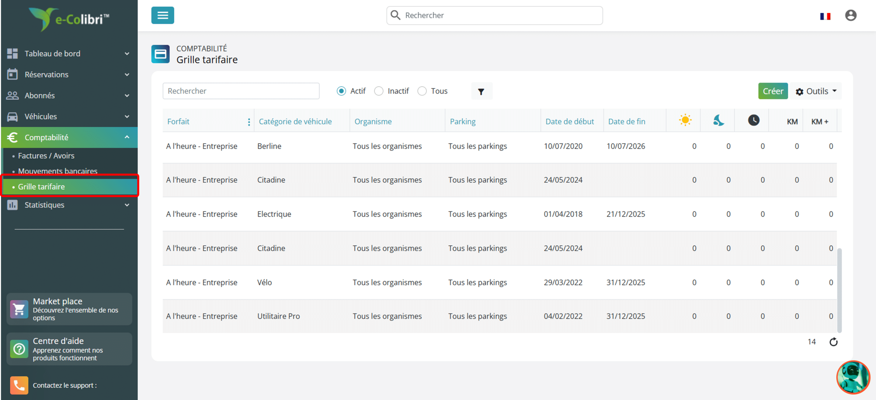Click the Forfait column options dots
The width and height of the screenshot is (876, 400).
click(x=249, y=122)
